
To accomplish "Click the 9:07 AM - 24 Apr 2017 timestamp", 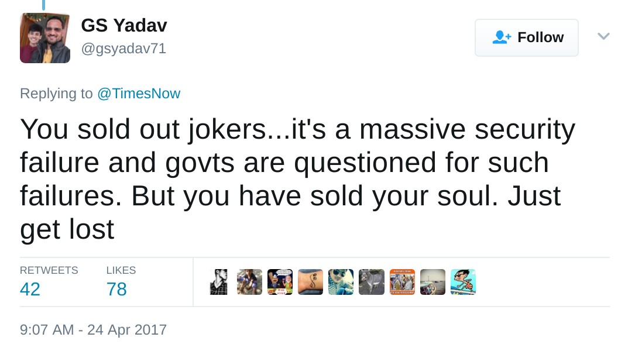I will pos(94,329).
